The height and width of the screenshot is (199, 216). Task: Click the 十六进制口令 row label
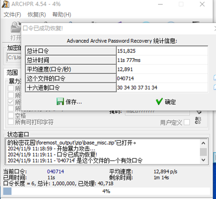point(71,88)
